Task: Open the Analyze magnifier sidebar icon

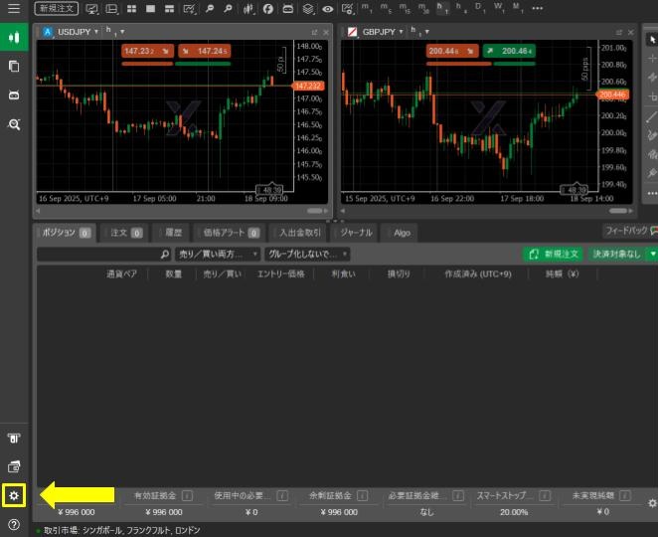Action: (14, 124)
